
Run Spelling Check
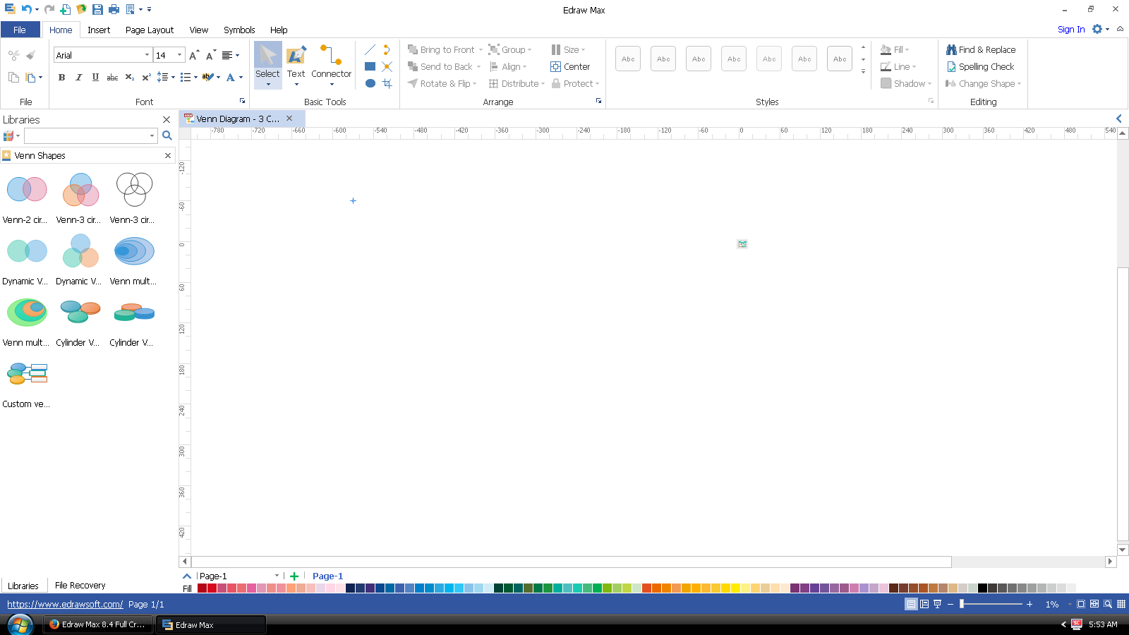[x=980, y=66]
